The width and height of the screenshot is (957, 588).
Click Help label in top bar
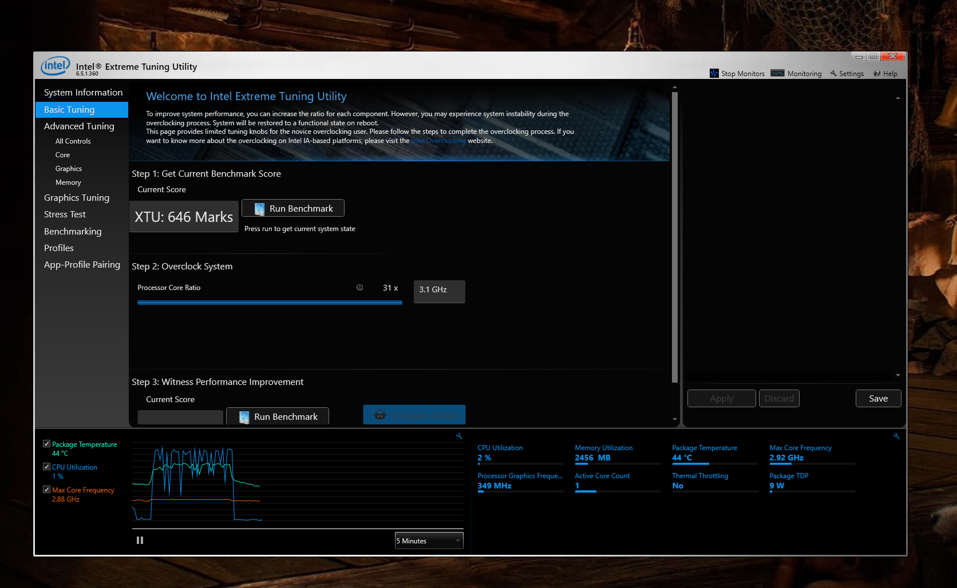tap(890, 73)
